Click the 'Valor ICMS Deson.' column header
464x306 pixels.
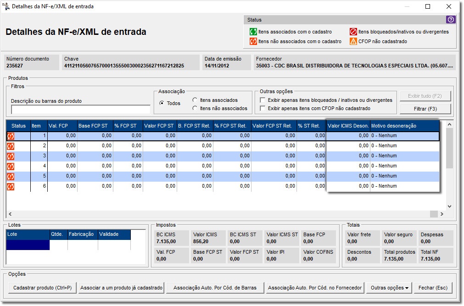coord(348,126)
